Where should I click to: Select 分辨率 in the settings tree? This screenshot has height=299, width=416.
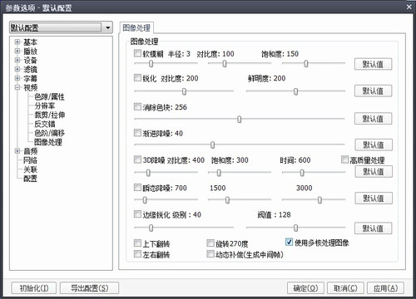click(x=45, y=105)
